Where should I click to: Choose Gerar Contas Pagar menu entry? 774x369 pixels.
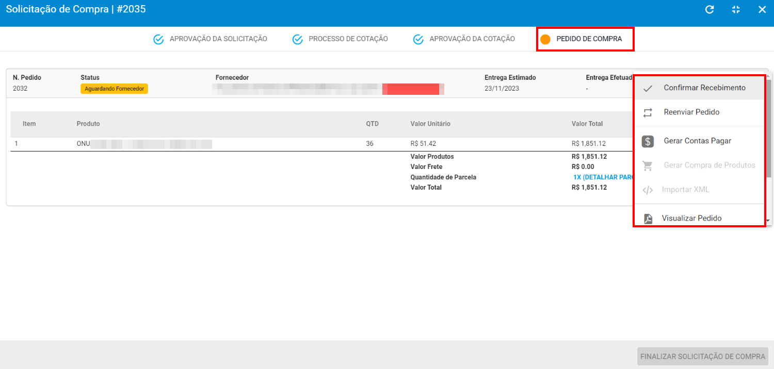pos(700,141)
